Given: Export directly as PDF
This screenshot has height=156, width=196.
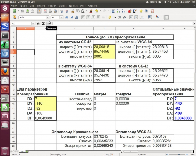Looking at the screenshot, I should 45,11.
